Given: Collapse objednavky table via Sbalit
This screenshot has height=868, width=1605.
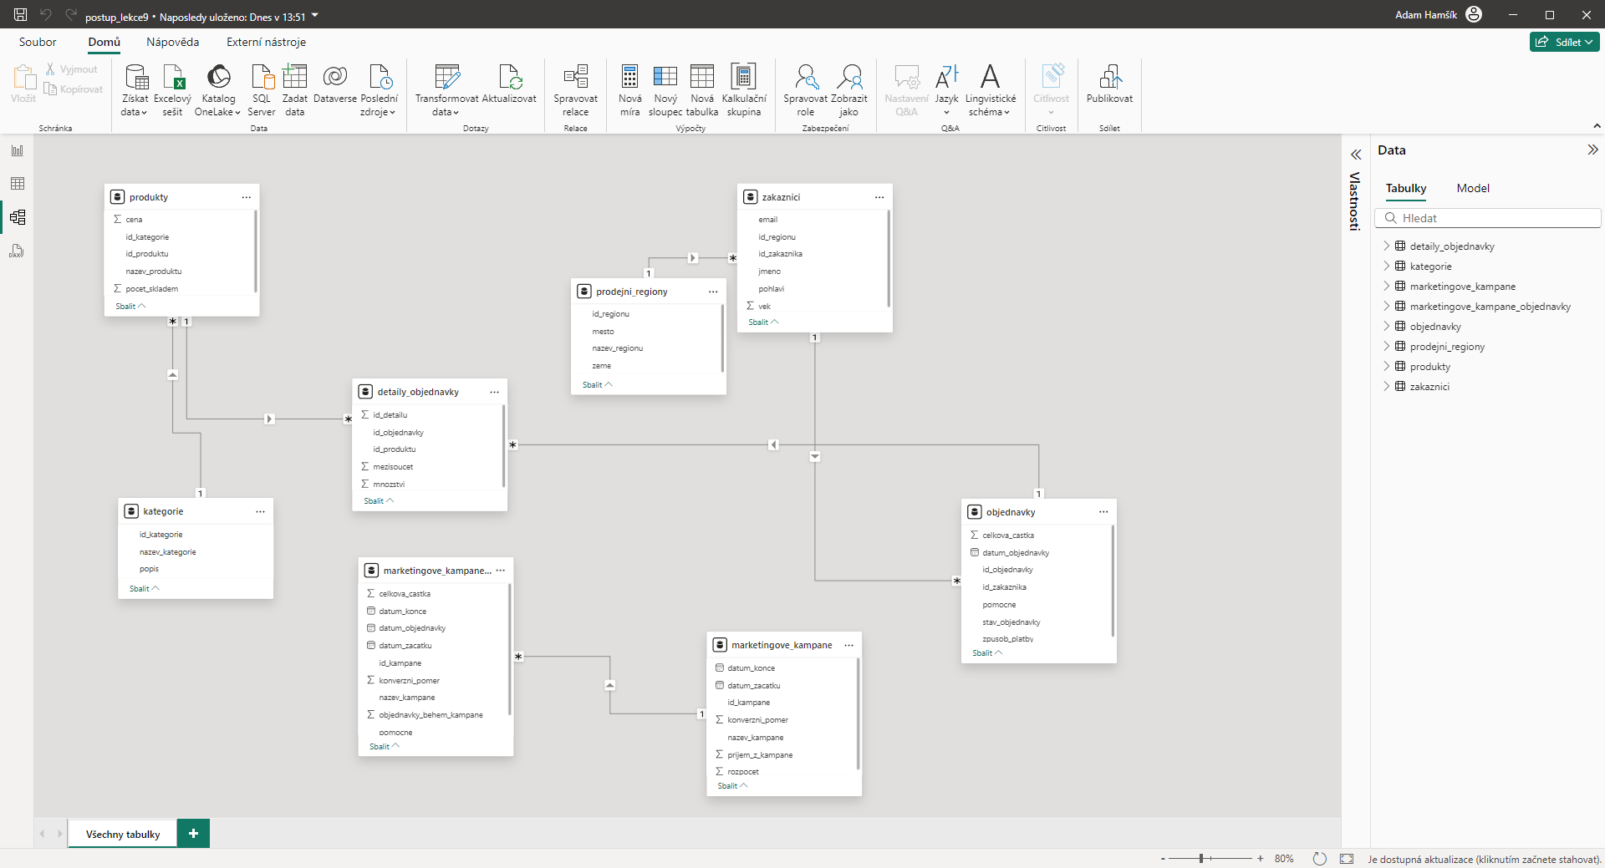Looking at the screenshot, I should point(987,653).
